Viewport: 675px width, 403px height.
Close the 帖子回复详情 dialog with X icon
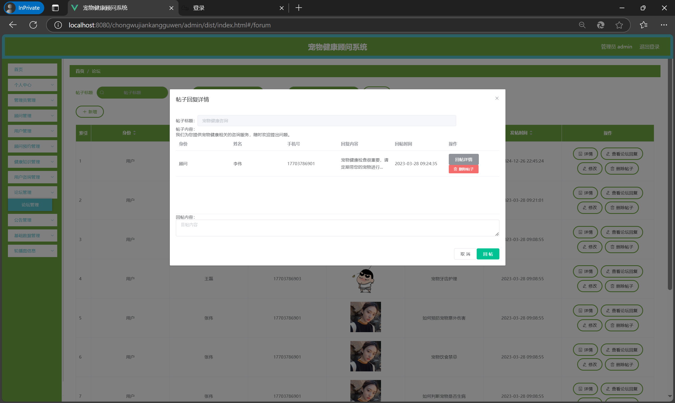pos(497,98)
